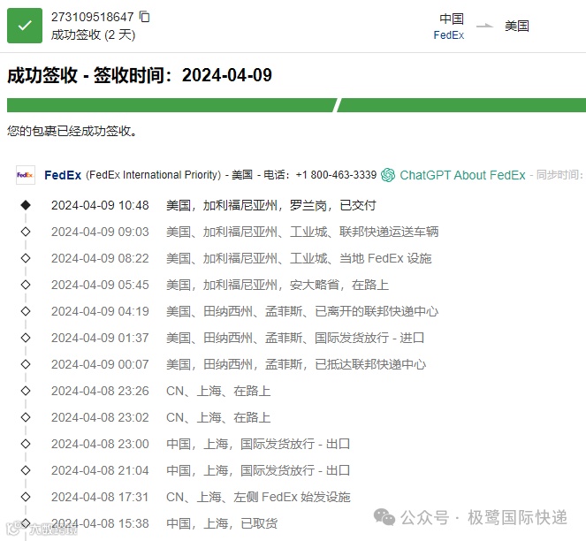The width and height of the screenshot is (586, 541).
Task: Click 21:04 event 国际发货放行 - 出口
Action: (258, 470)
